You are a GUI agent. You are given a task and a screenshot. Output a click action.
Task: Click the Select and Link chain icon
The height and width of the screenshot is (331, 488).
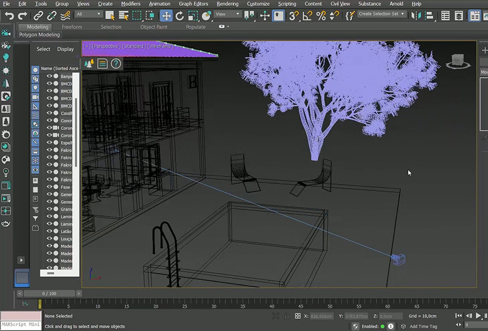pos(38,15)
